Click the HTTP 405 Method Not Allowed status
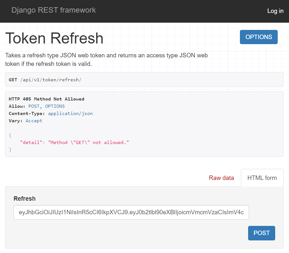This screenshot has width=289, height=253. point(47,99)
